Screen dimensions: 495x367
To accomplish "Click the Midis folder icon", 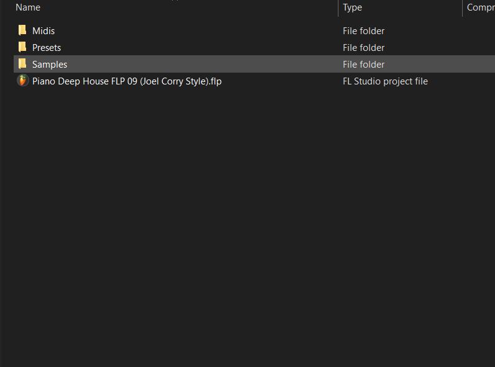I will (22, 30).
